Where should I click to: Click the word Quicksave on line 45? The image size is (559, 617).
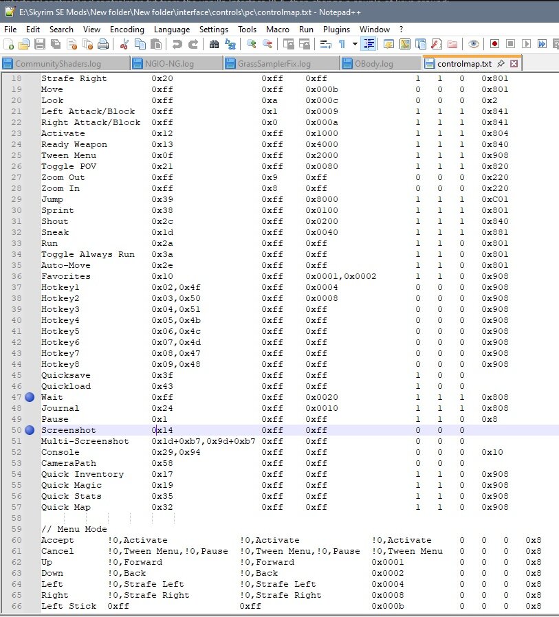(66, 375)
